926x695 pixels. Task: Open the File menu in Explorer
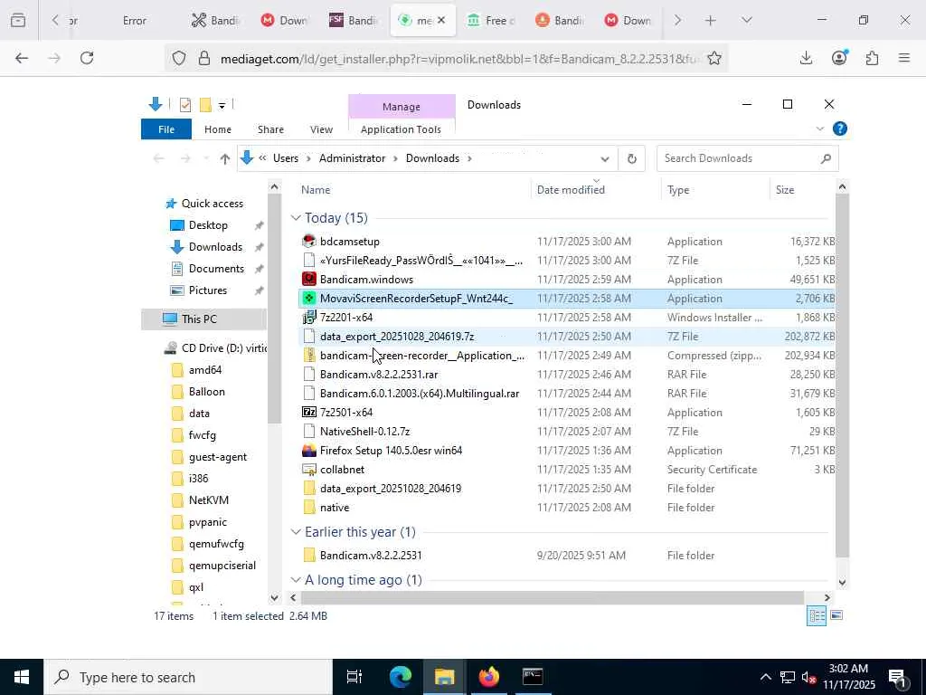(x=166, y=129)
